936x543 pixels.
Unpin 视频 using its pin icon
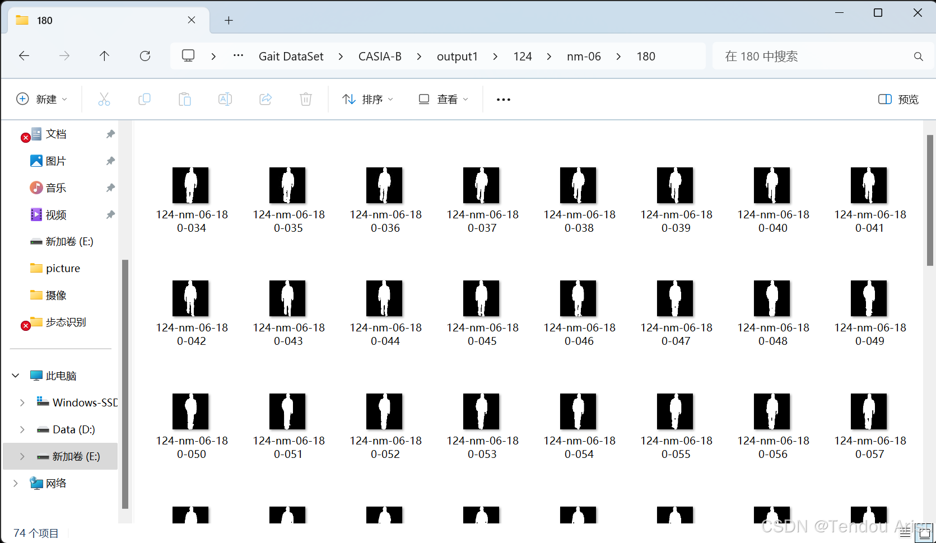click(x=110, y=214)
